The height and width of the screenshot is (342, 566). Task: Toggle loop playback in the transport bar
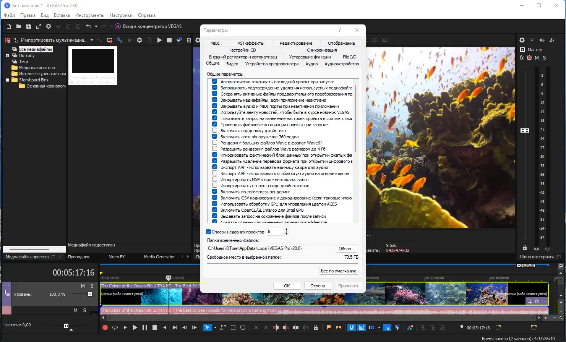(x=115, y=327)
